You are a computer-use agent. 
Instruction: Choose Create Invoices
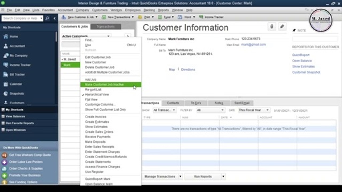pos(96,117)
